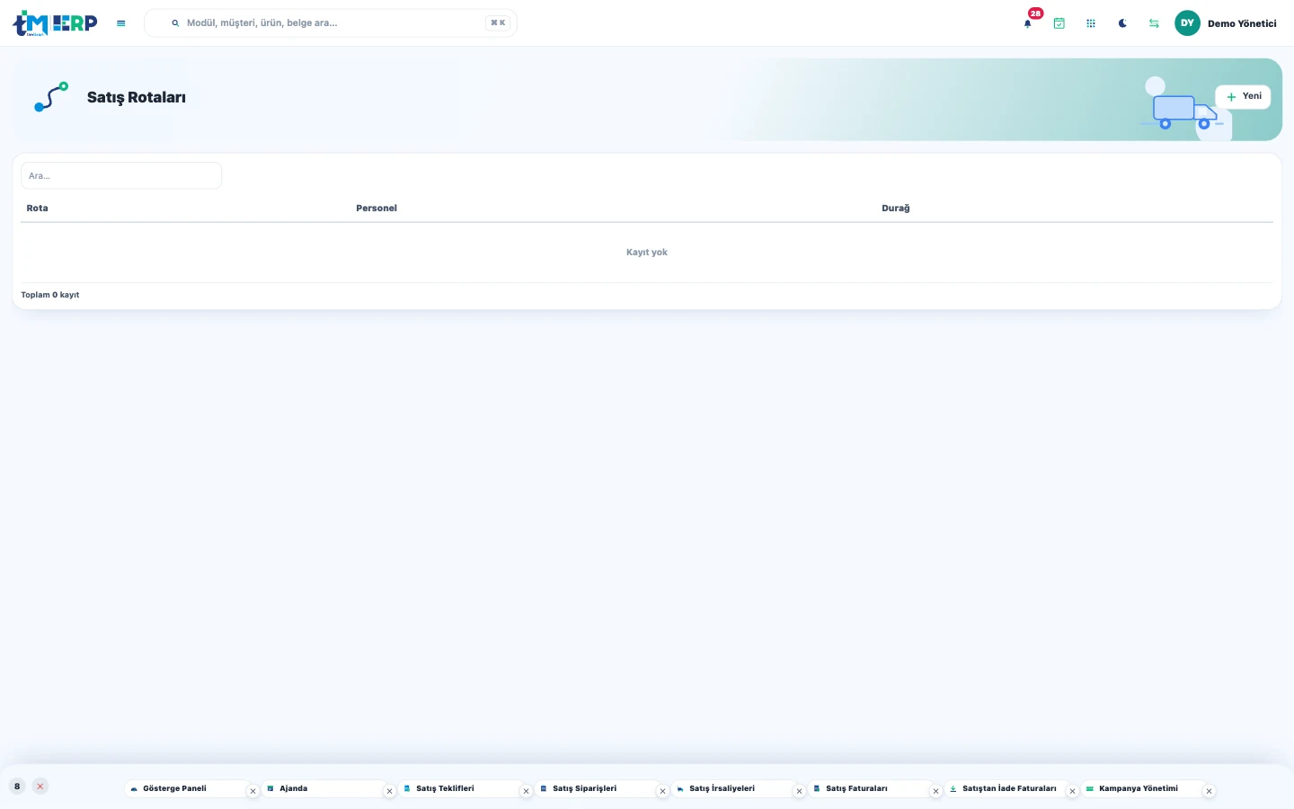This screenshot has width=1294, height=809.
Task: Toggle the hamburger sidebar menu
Action: click(121, 23)
